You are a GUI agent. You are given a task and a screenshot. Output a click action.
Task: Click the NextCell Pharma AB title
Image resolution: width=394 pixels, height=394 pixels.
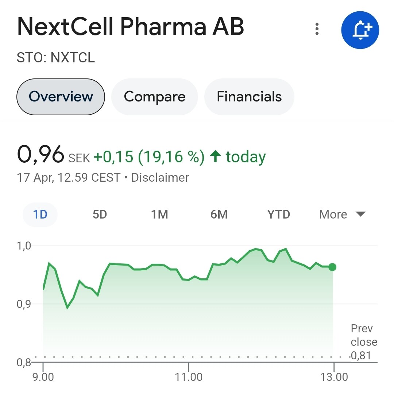[x=130, y=27]
